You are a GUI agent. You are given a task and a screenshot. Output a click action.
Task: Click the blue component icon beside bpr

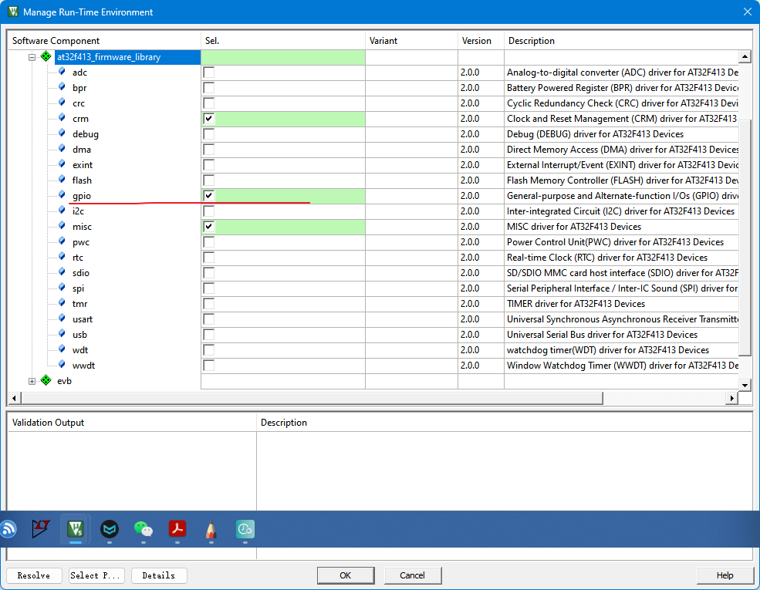(62, 87)
